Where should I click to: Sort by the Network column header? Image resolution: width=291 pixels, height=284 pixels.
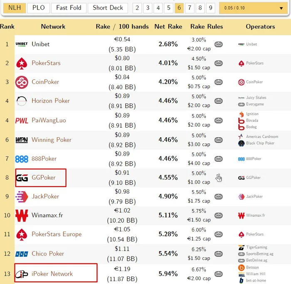[x=53, y=26]
